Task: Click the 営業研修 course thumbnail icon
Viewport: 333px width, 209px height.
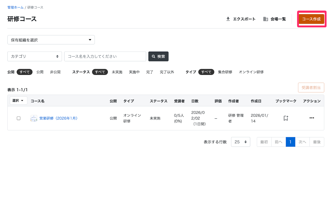Action: [34, 118]
